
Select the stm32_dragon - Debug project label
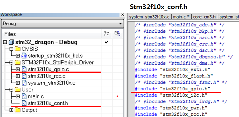click(x=46, y=42)
